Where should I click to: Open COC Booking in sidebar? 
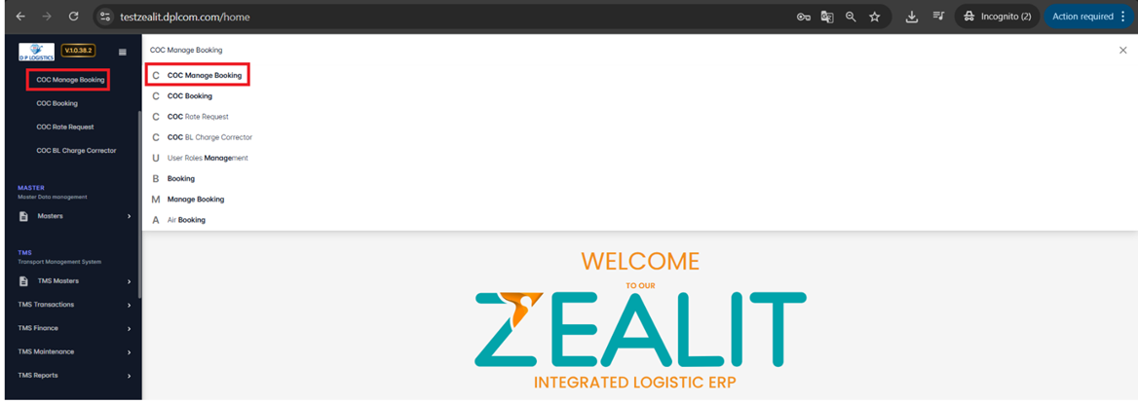pyautogui.click(x=57, y=103)
